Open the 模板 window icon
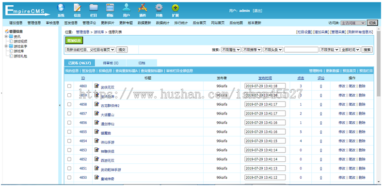Image resolution: width=382 pixels, height=186 pixels. click(x=110, y=8)
